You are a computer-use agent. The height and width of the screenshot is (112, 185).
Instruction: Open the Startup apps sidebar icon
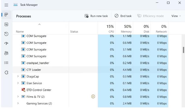coord(6,43)
